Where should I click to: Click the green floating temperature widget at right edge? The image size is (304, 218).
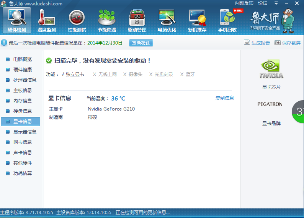pos(298,112)
